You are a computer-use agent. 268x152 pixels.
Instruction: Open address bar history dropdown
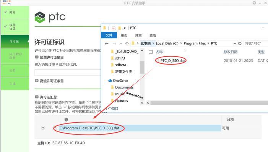point(235,44)
